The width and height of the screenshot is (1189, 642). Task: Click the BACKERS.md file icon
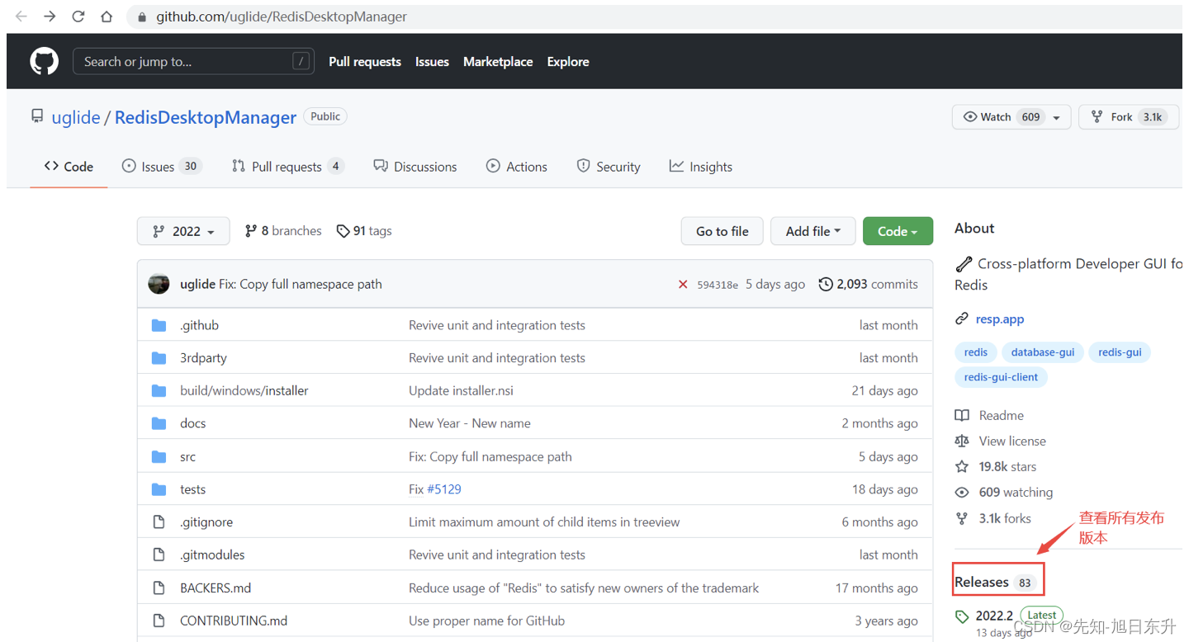coord(159,588)
